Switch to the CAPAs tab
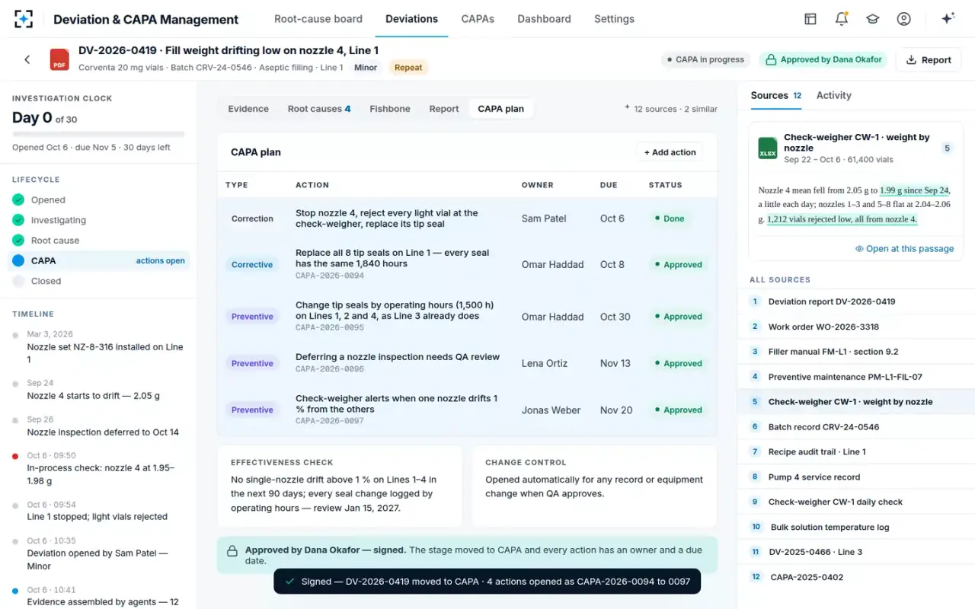 click(478, 19)
